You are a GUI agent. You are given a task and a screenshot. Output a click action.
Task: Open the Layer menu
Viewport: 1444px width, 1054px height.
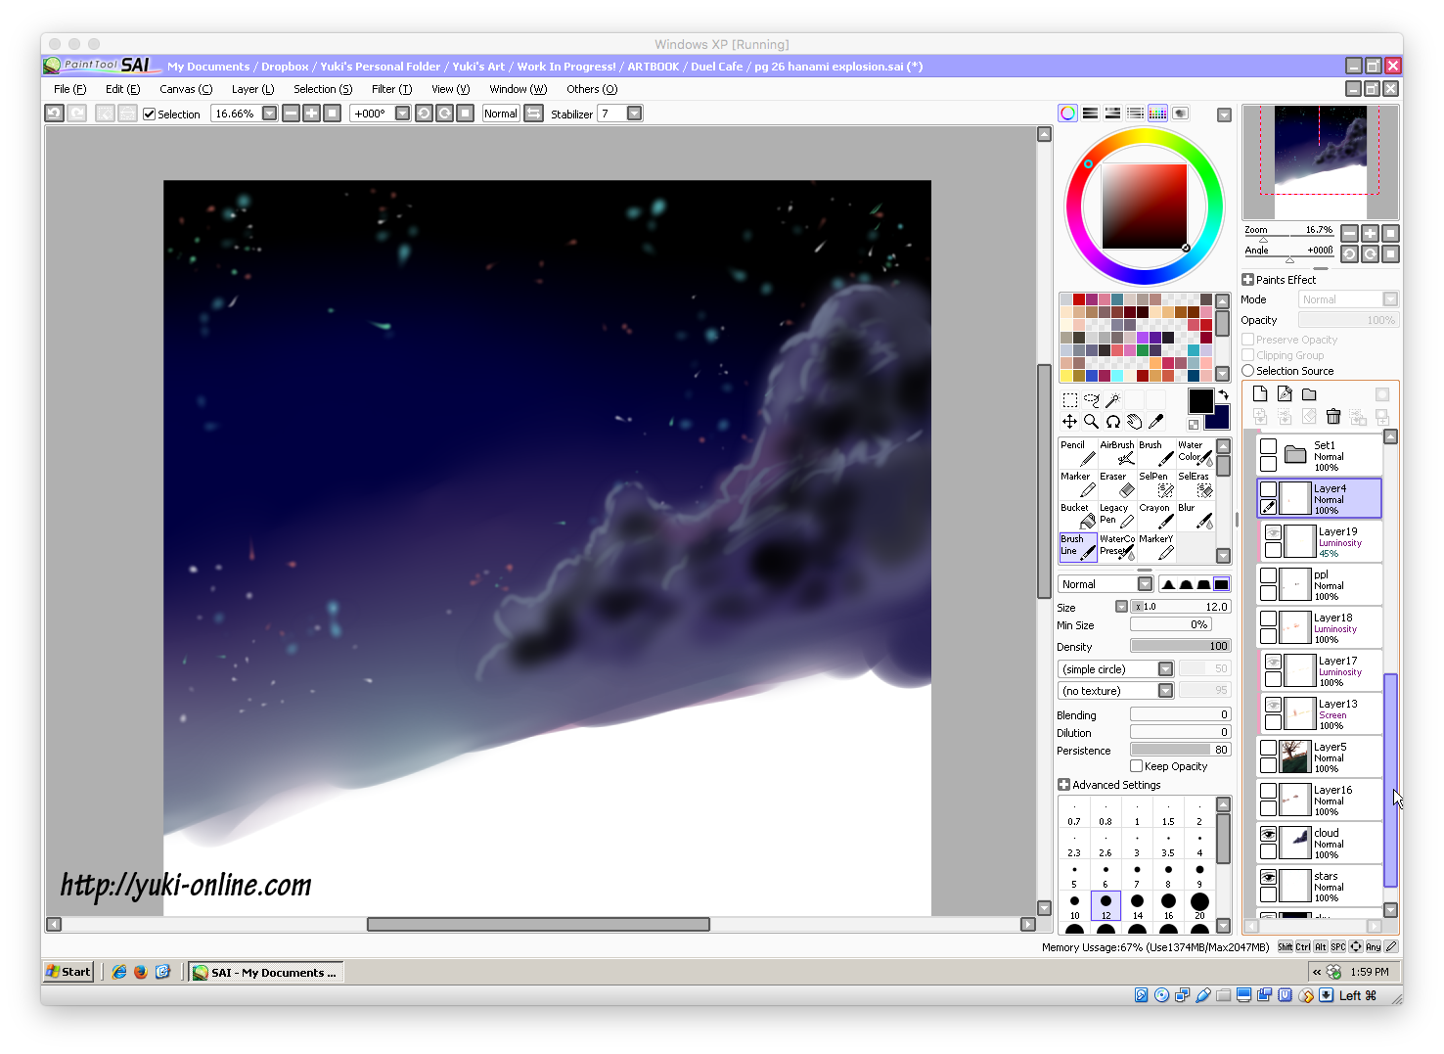click(x=252, y=89)
